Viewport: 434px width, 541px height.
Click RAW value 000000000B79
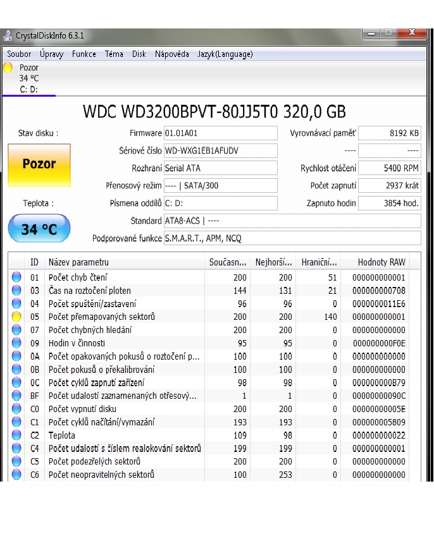pos(379,383)
